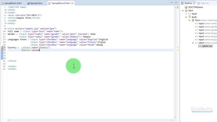Click the Task List icon

(x=199, y=3)
